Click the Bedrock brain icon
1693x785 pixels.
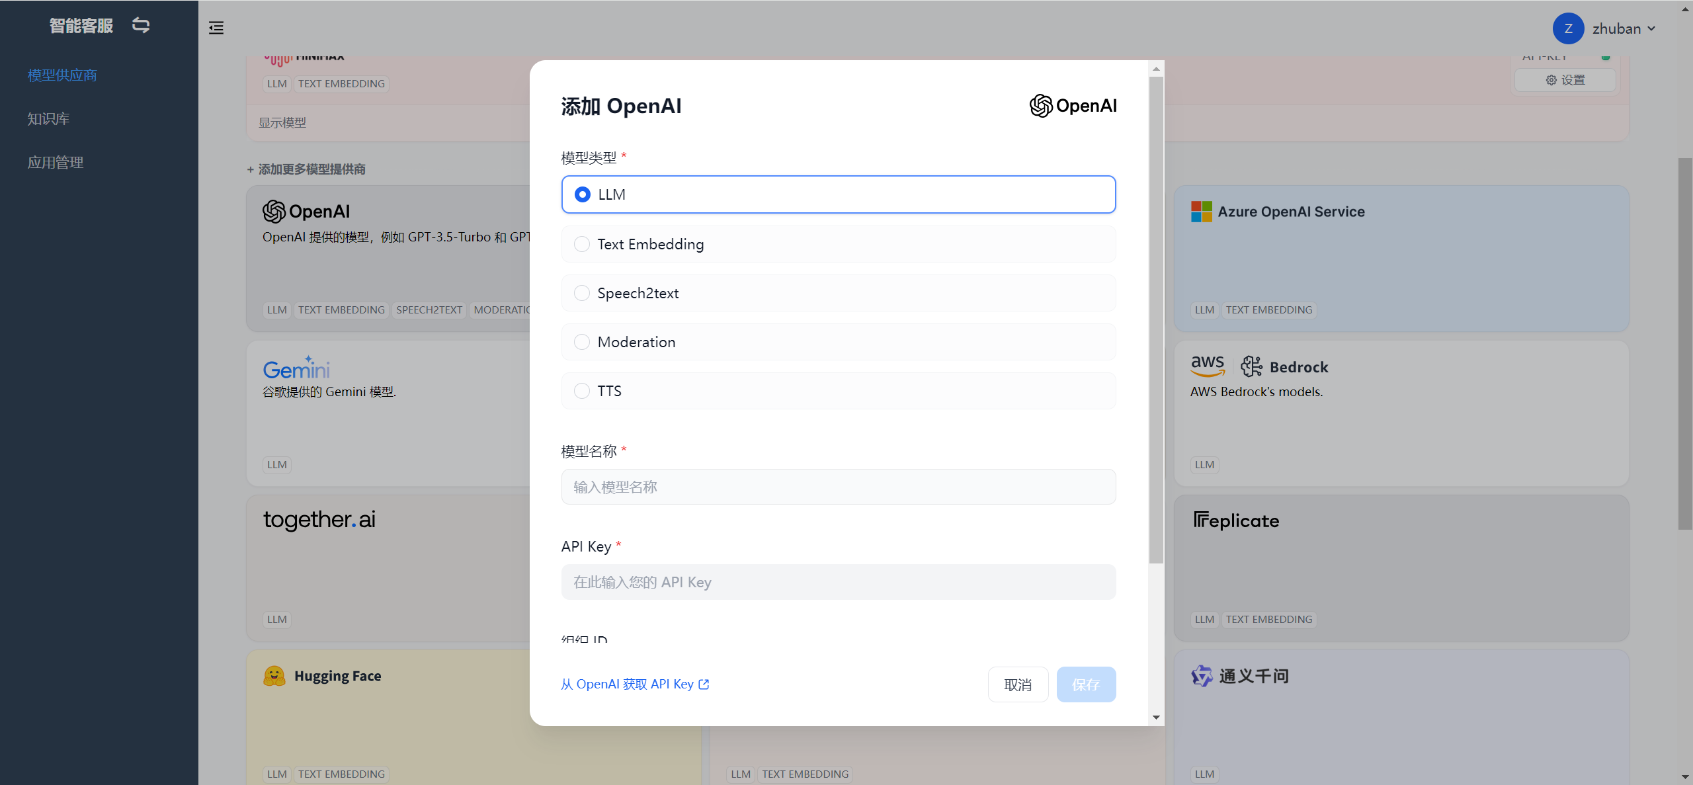coord(1251,366)
